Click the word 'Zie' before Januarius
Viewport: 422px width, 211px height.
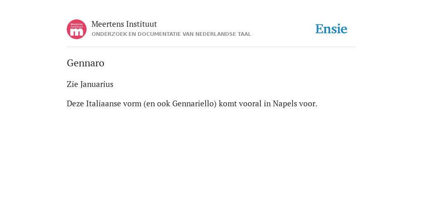pos(73,84)
